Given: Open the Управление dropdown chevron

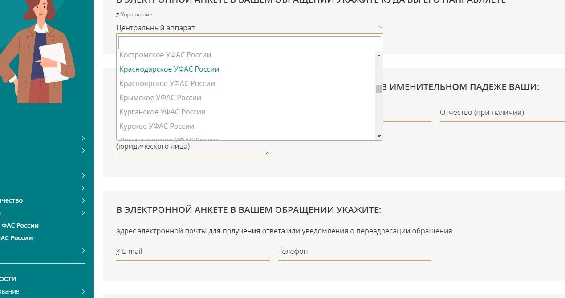Looking at the screenshot, I should point(380,27).
